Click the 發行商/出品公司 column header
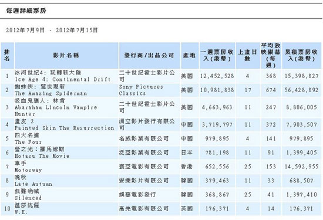This screenshot has height=220, width=323. [x=149, y=55]
